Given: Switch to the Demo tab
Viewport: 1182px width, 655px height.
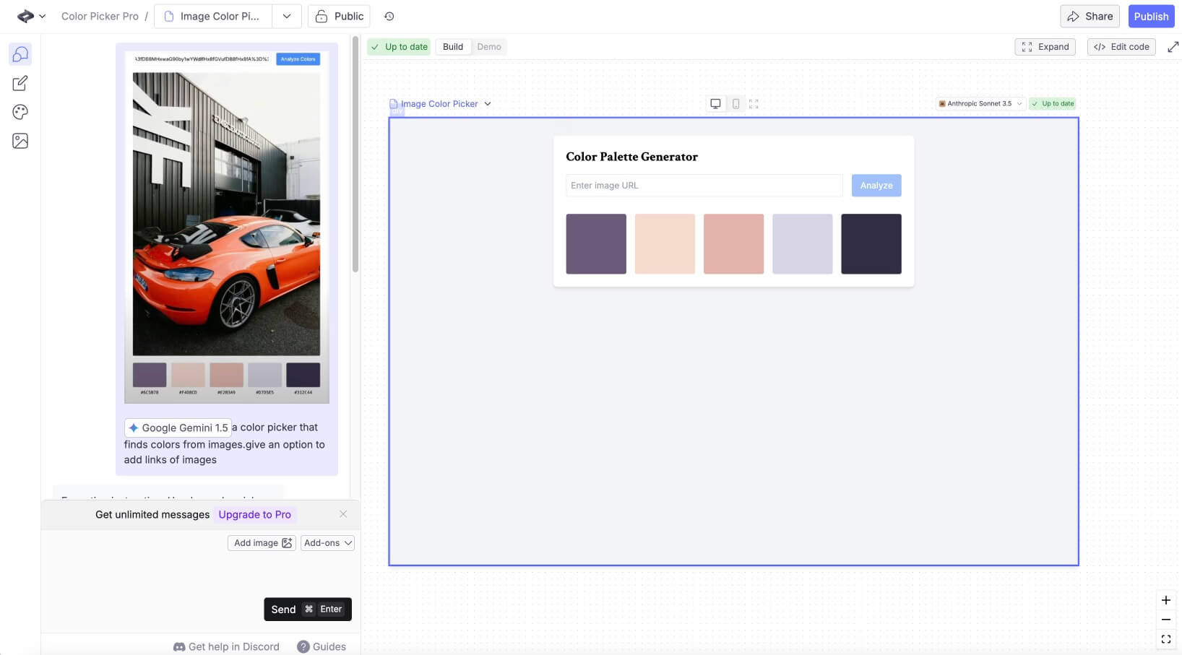Looking at the screenshot, I should [x=489, y=47].
